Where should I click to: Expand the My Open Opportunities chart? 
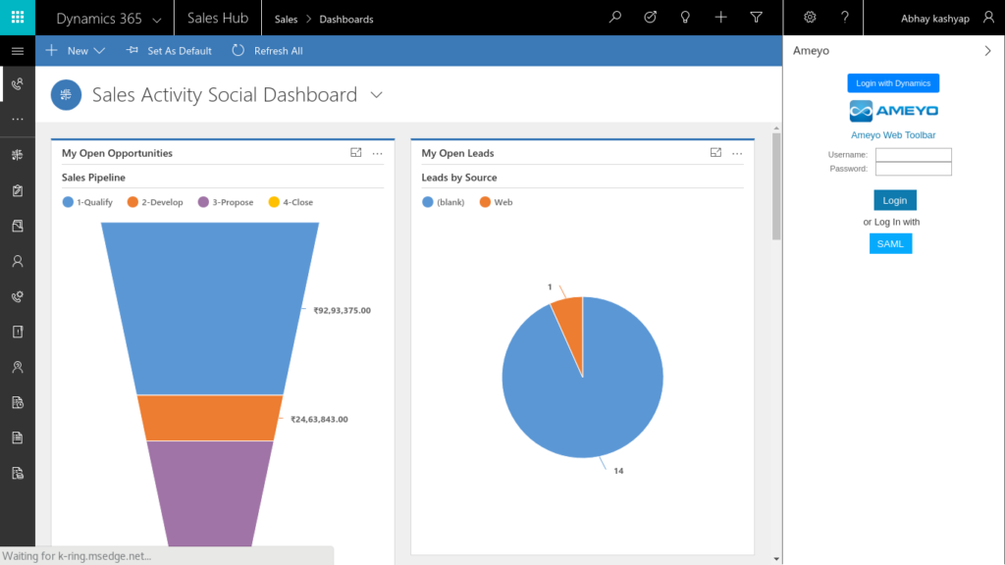pyautogui.click(x=355, y=152)
